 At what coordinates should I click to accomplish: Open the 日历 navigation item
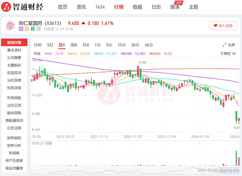click(x=156, y=7)
